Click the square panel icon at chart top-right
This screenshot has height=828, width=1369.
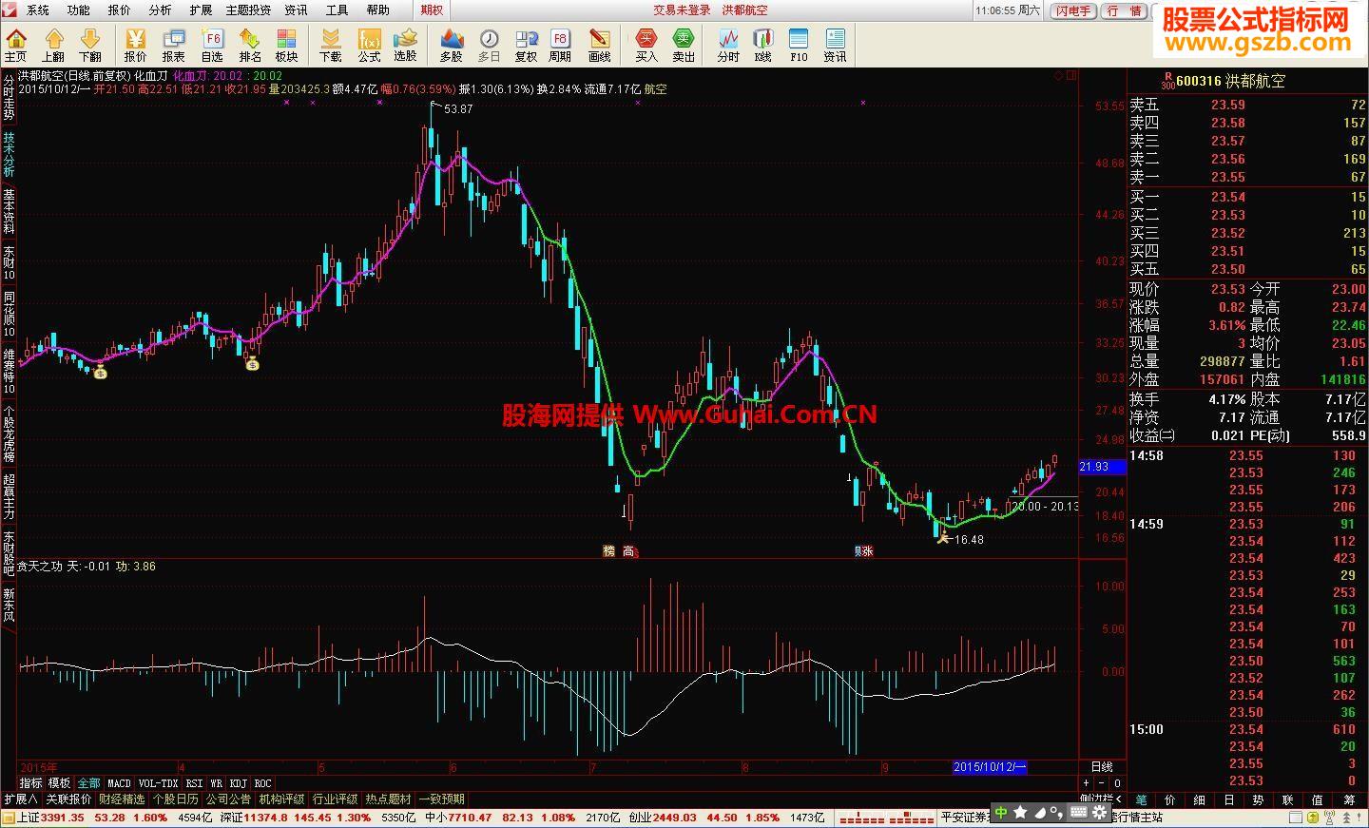(1071, 75)
